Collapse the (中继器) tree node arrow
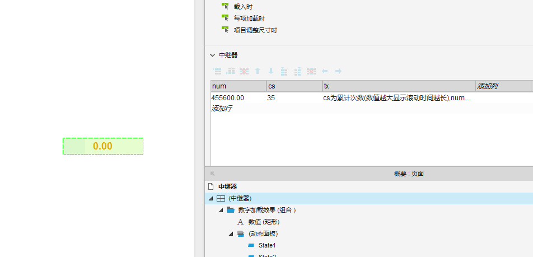 coord(211,199)
